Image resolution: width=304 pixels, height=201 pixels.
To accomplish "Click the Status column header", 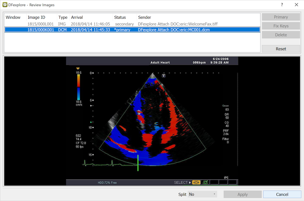I will click(120, 18).
